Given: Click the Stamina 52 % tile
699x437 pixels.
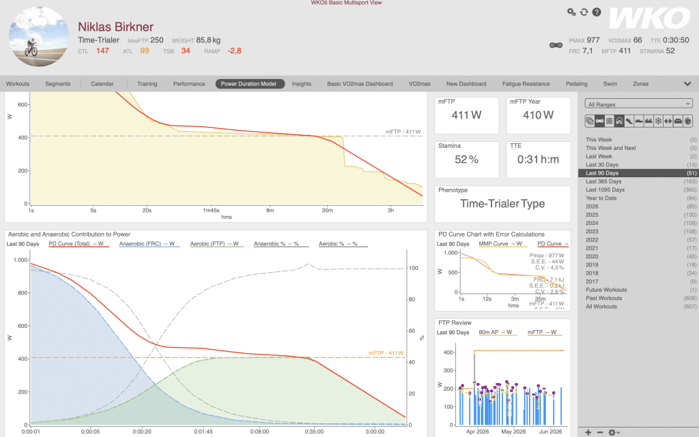Looking at the screenshot, I should 466,160.
